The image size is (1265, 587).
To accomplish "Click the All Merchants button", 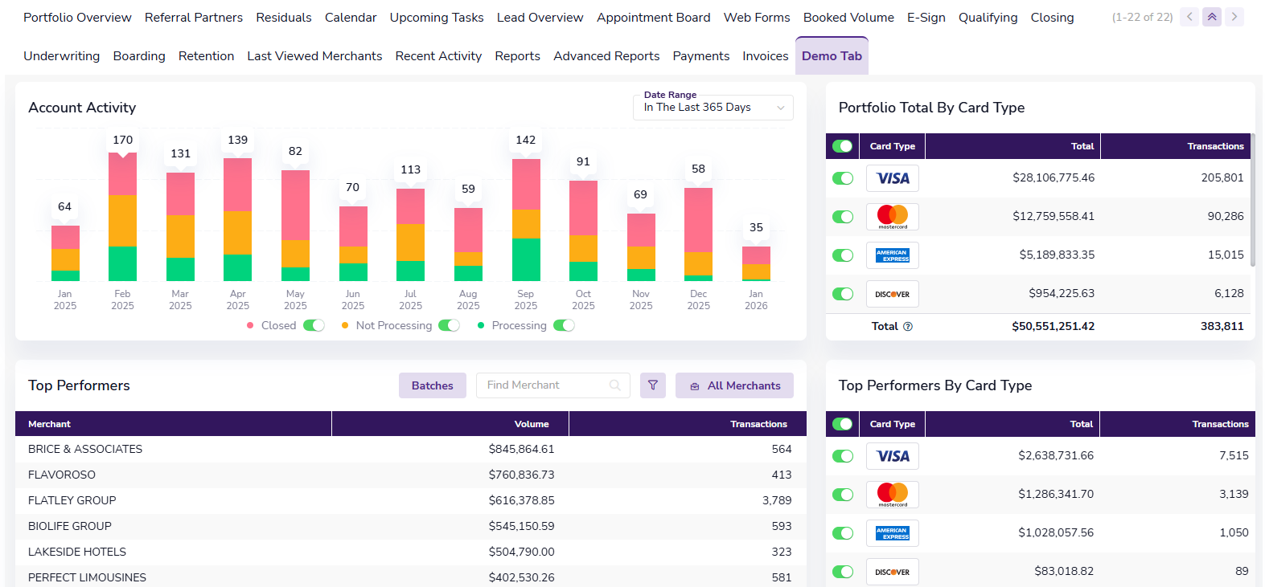I will coord(734,385).
